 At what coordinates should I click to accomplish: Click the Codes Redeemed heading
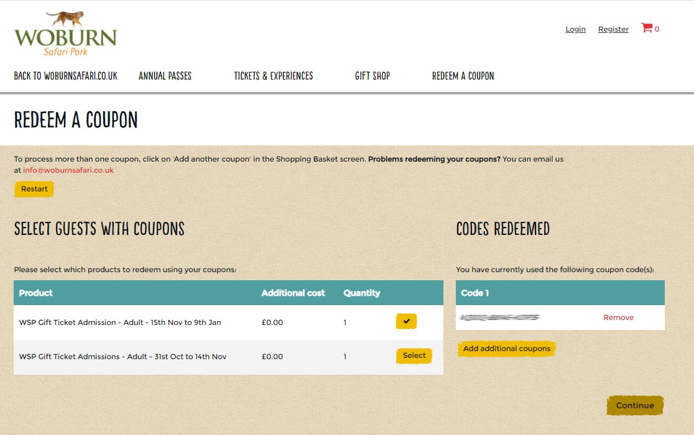point(503,229)
